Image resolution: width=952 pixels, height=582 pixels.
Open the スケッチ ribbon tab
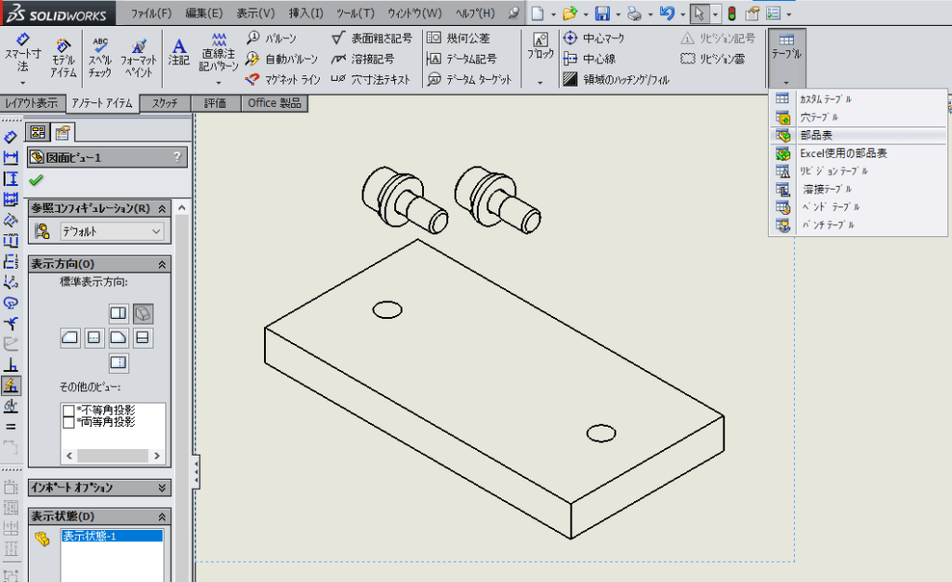165,103
